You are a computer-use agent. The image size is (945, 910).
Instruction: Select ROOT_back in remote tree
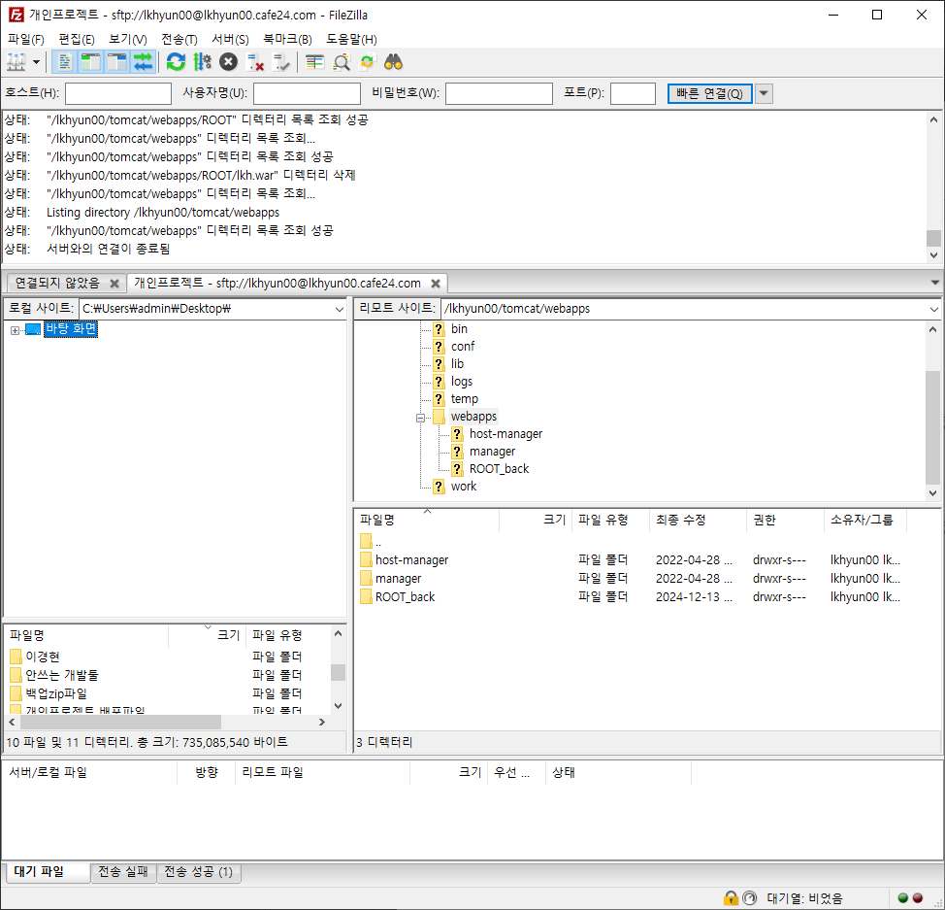click(499, 469)
